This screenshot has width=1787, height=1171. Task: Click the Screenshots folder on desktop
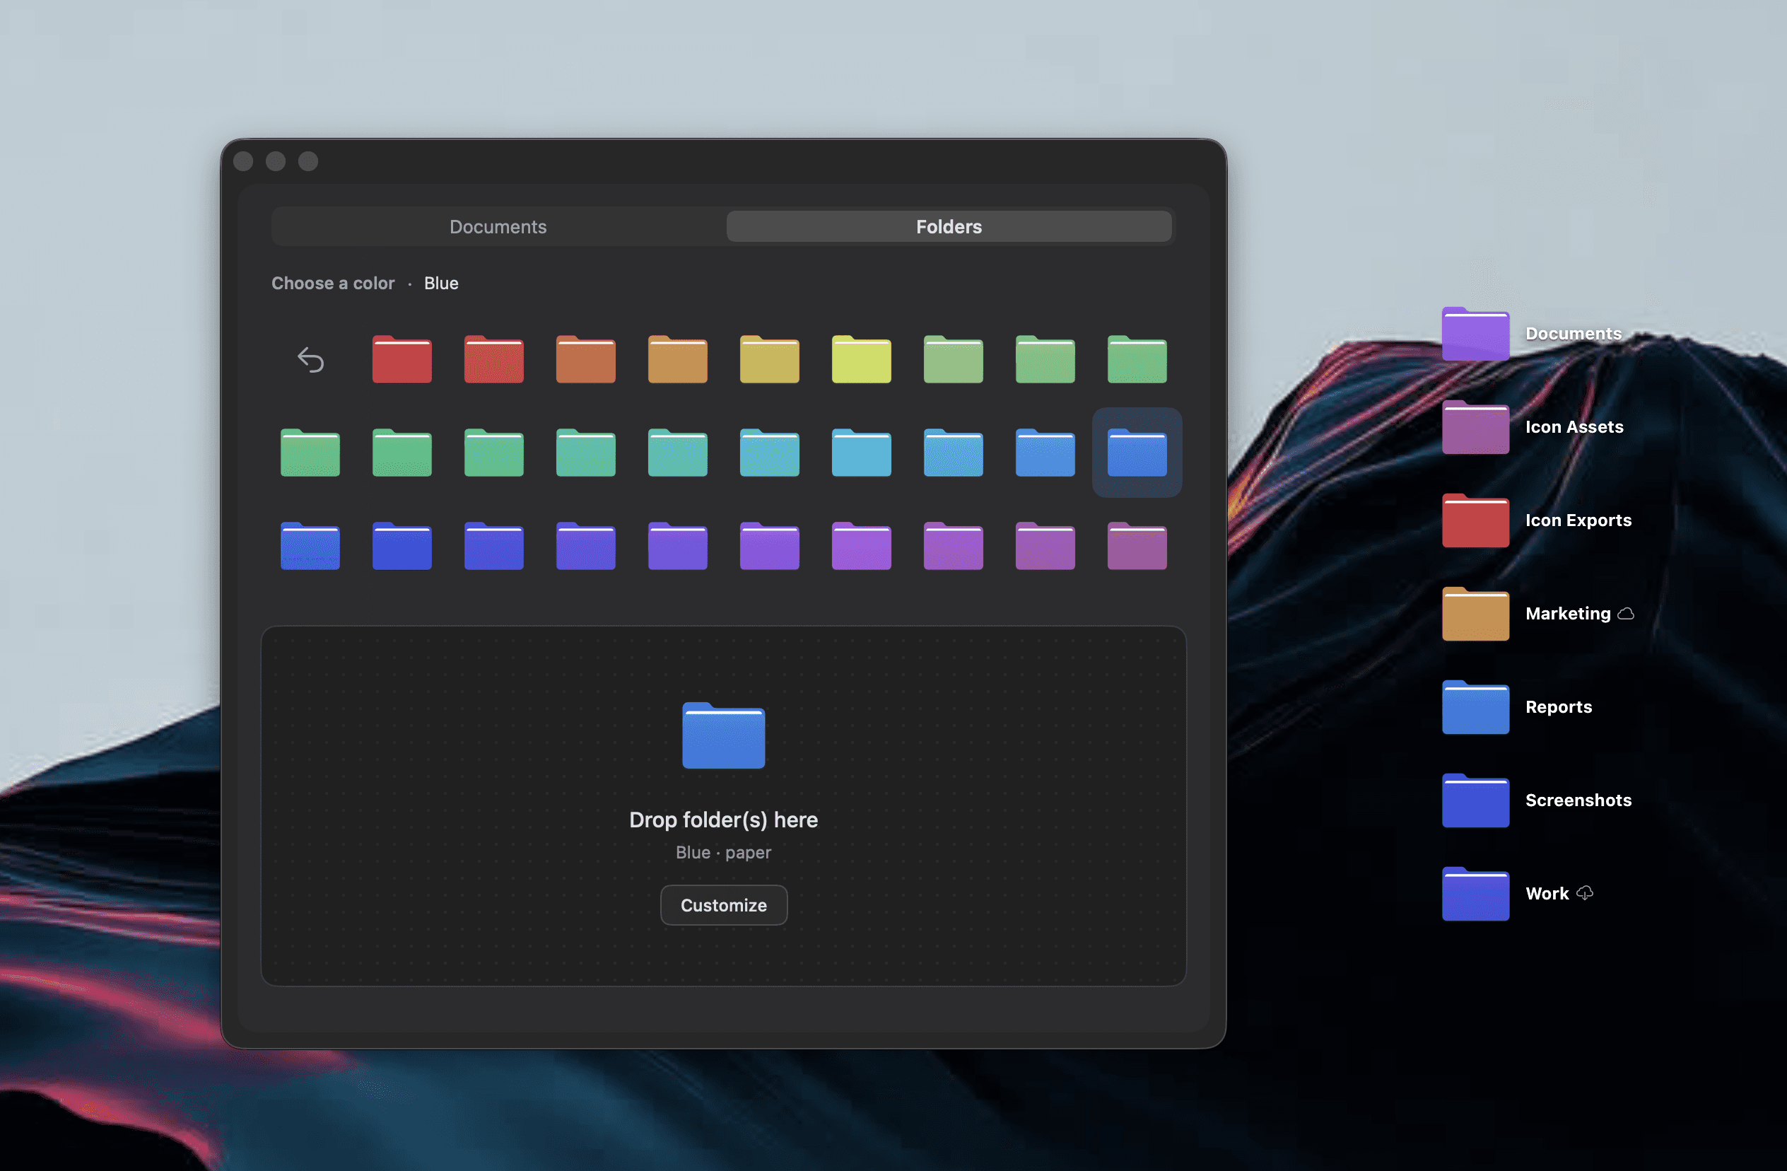1475,800
